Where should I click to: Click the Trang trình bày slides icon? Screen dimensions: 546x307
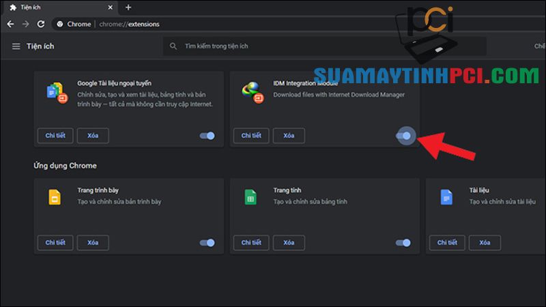tap(55, 198)
